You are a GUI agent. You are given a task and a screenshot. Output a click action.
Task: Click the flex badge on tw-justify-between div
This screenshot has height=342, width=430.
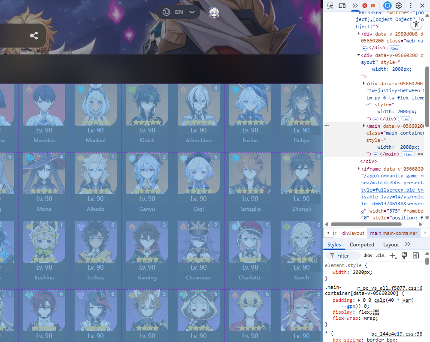tap(405, 119)
